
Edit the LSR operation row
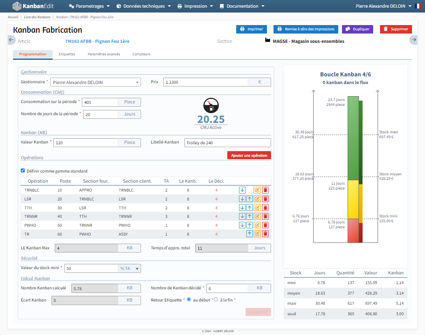(257, 199)
